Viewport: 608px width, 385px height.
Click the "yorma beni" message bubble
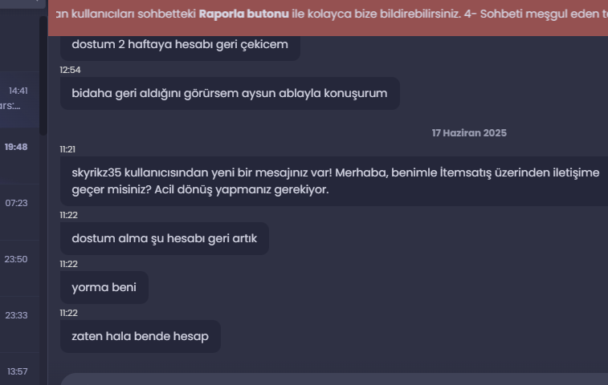[104, 287]
